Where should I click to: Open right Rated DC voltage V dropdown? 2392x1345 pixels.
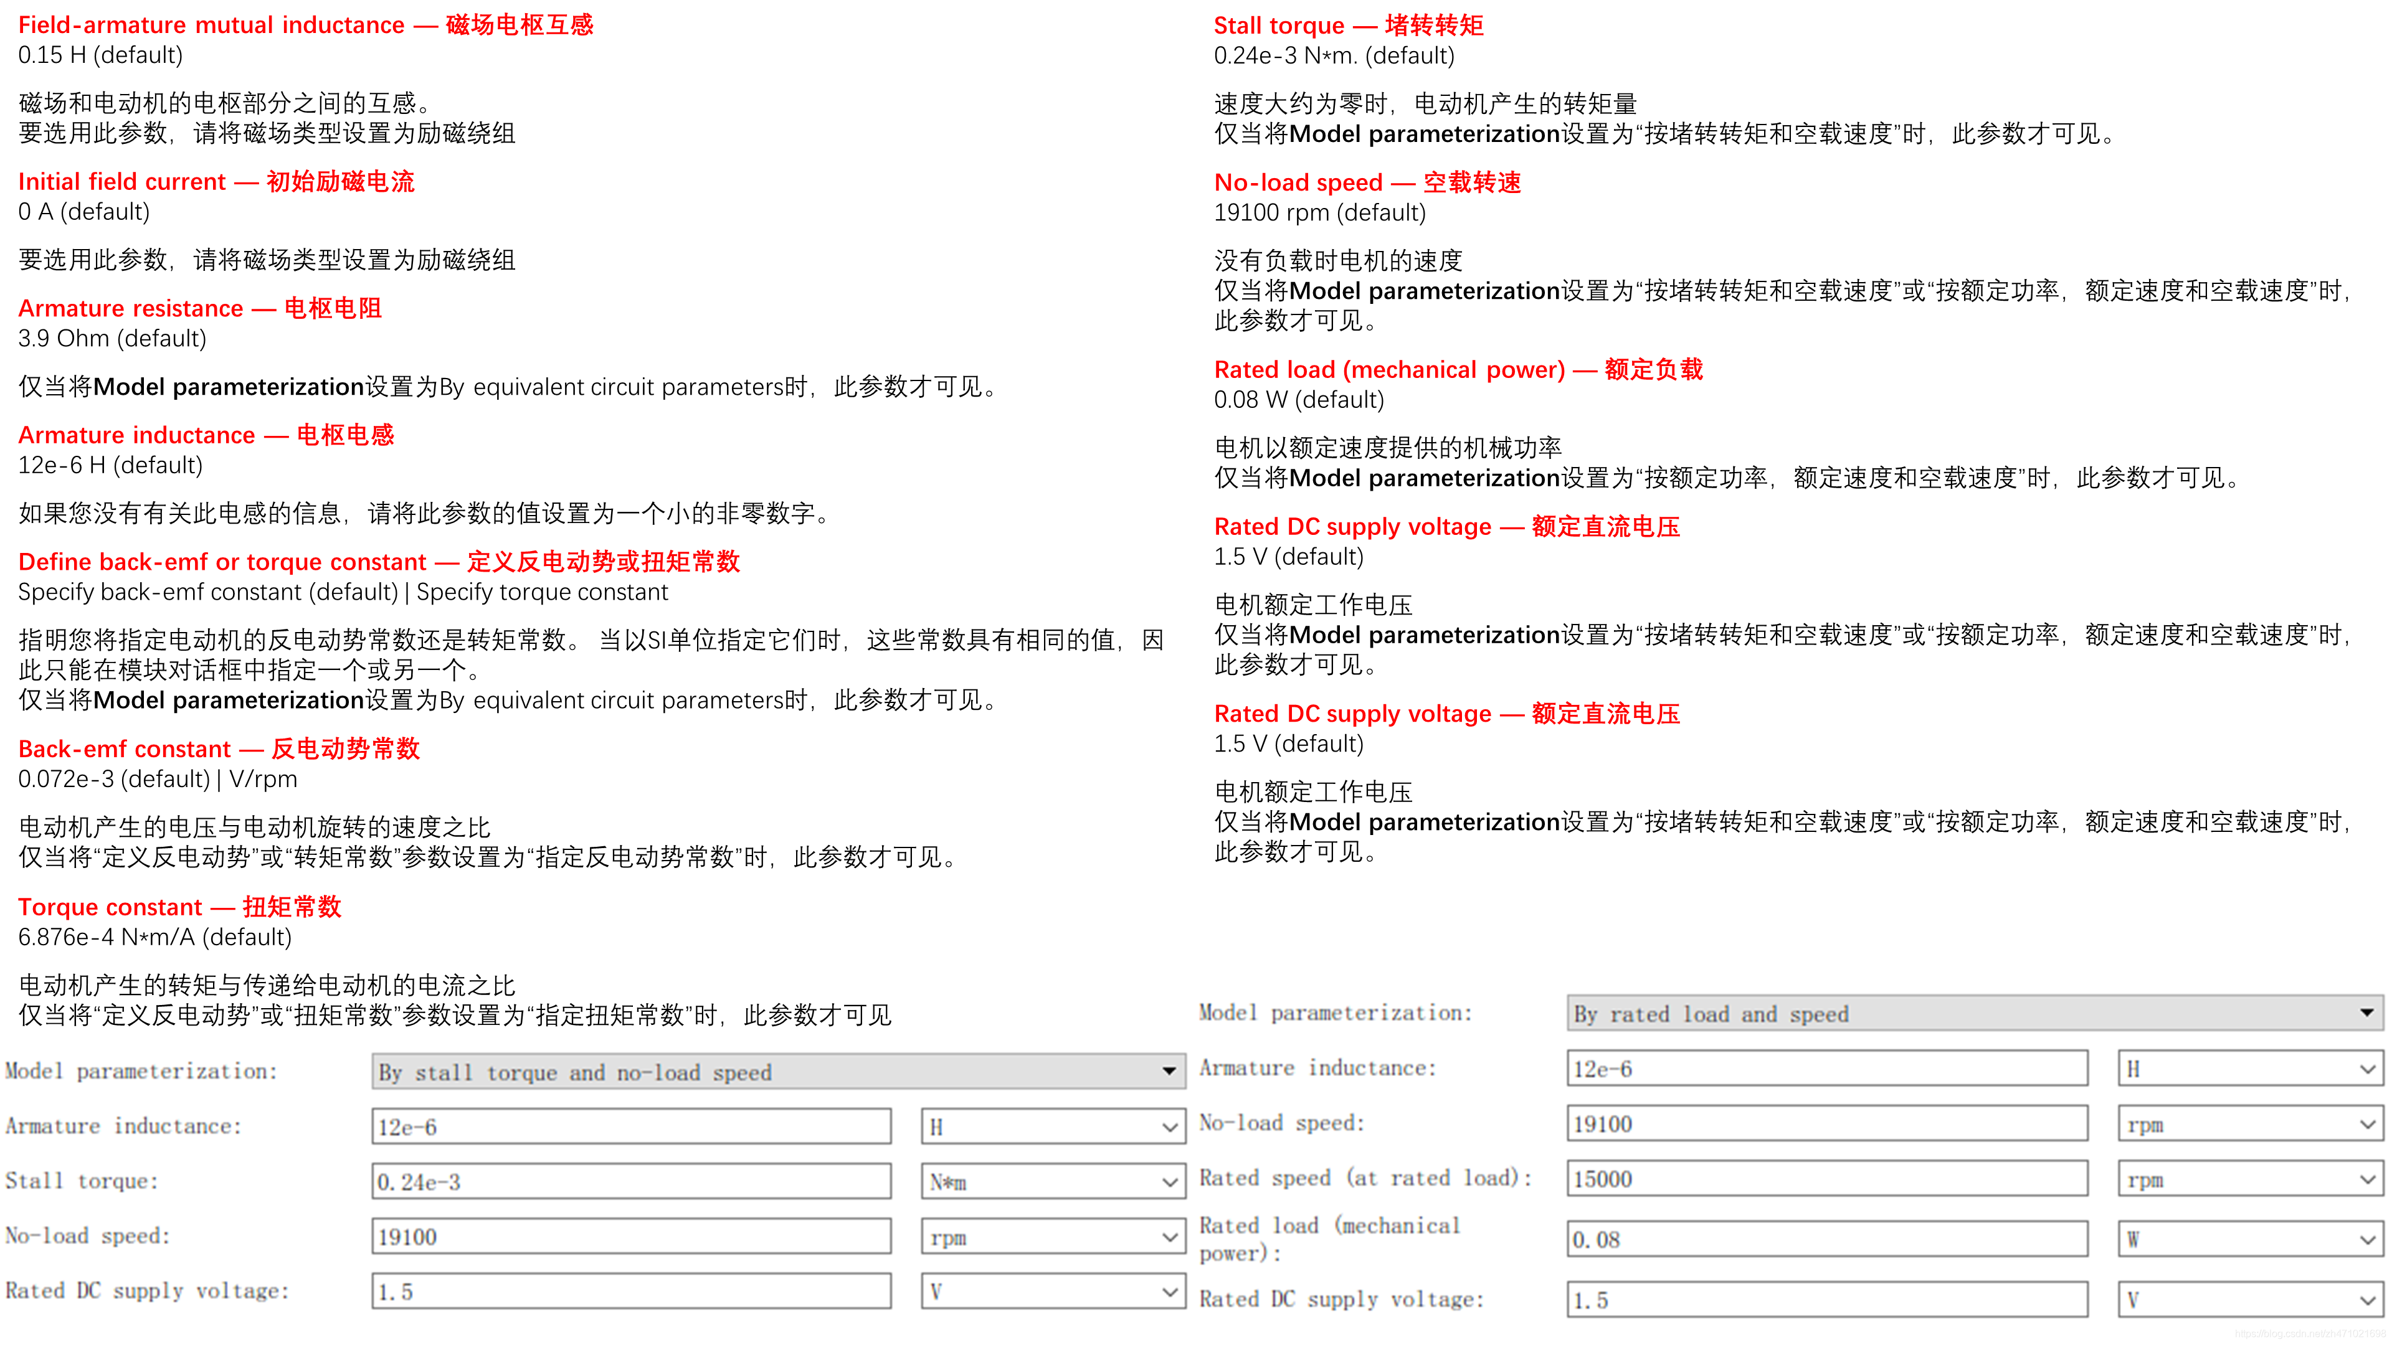2250,1300
